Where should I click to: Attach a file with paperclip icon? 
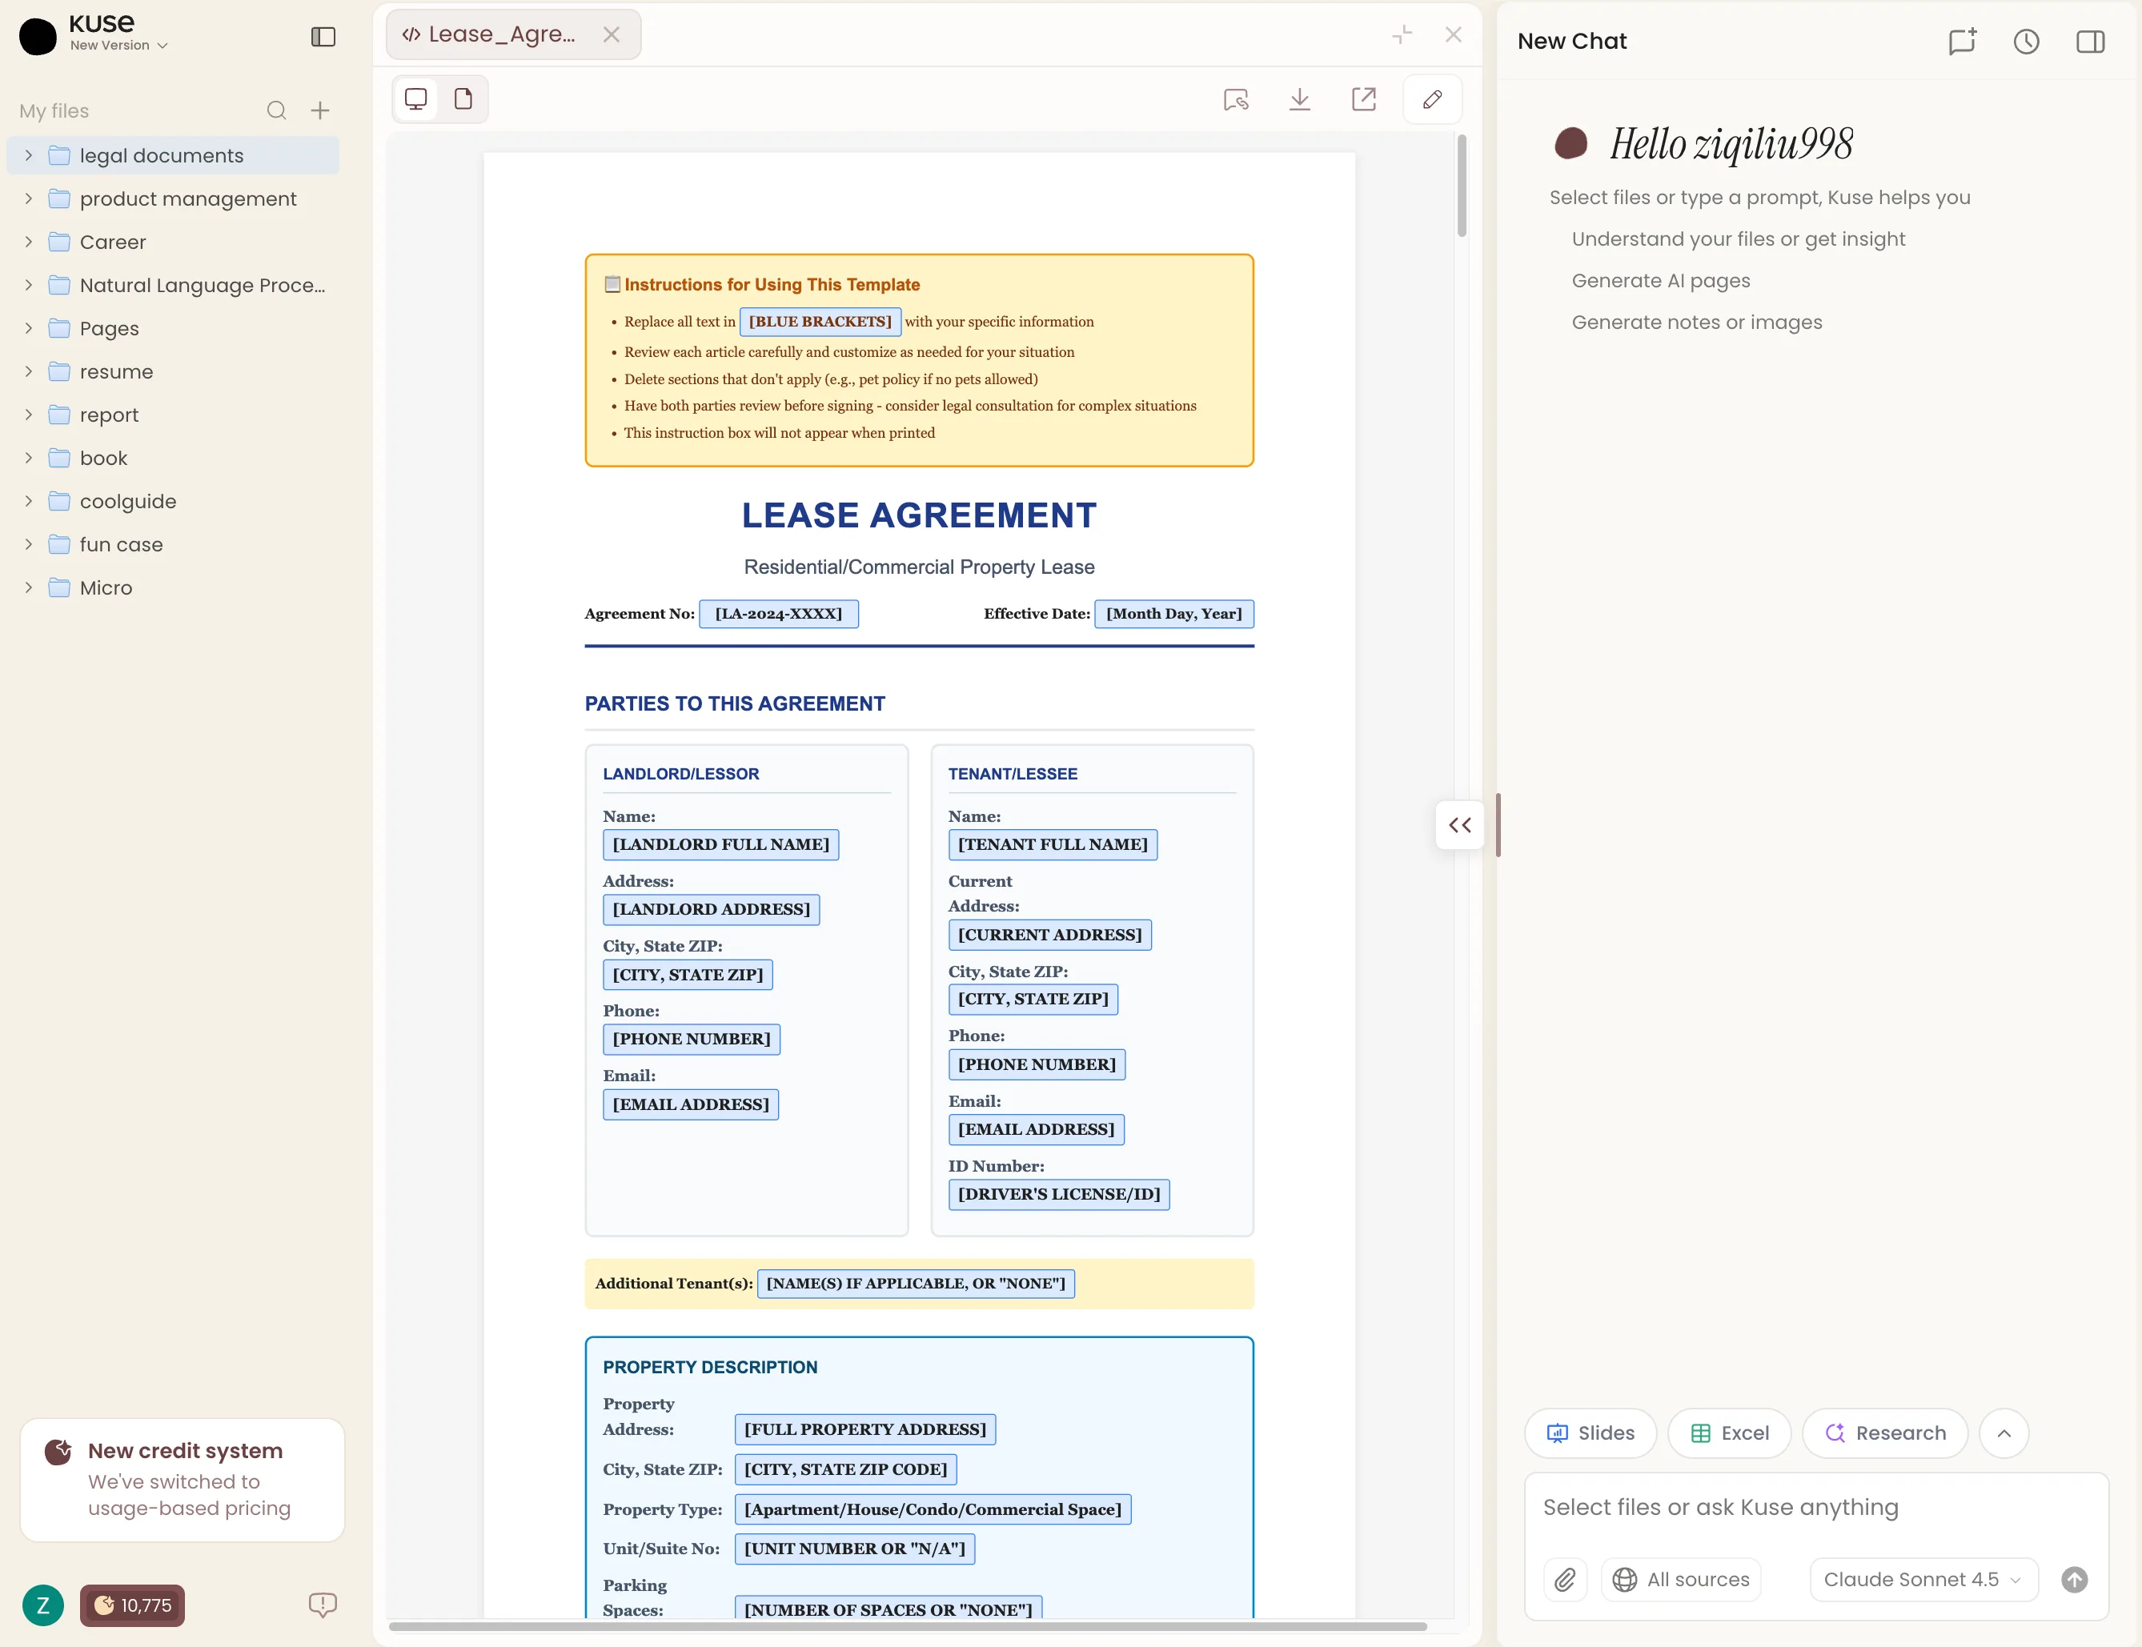(1565, 1579)
